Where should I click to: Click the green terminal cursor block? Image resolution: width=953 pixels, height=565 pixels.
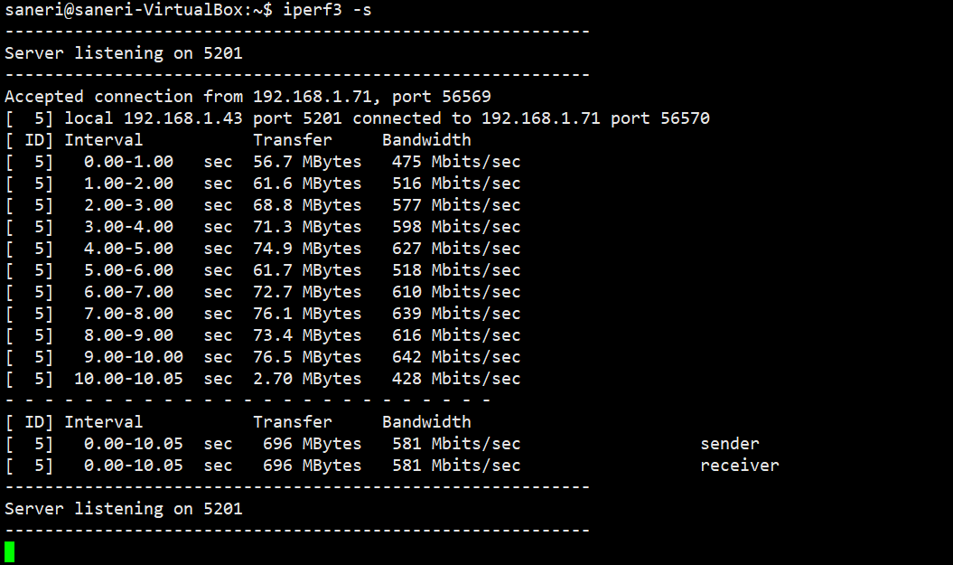coord(10,552)
